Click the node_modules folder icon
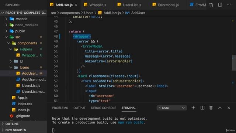The width and height of the screenshot is (236, 133). [x=11, y=25]
